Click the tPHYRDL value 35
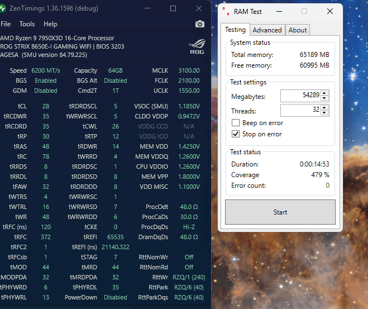Screen dimensions: 368x309 pos(116,287)
